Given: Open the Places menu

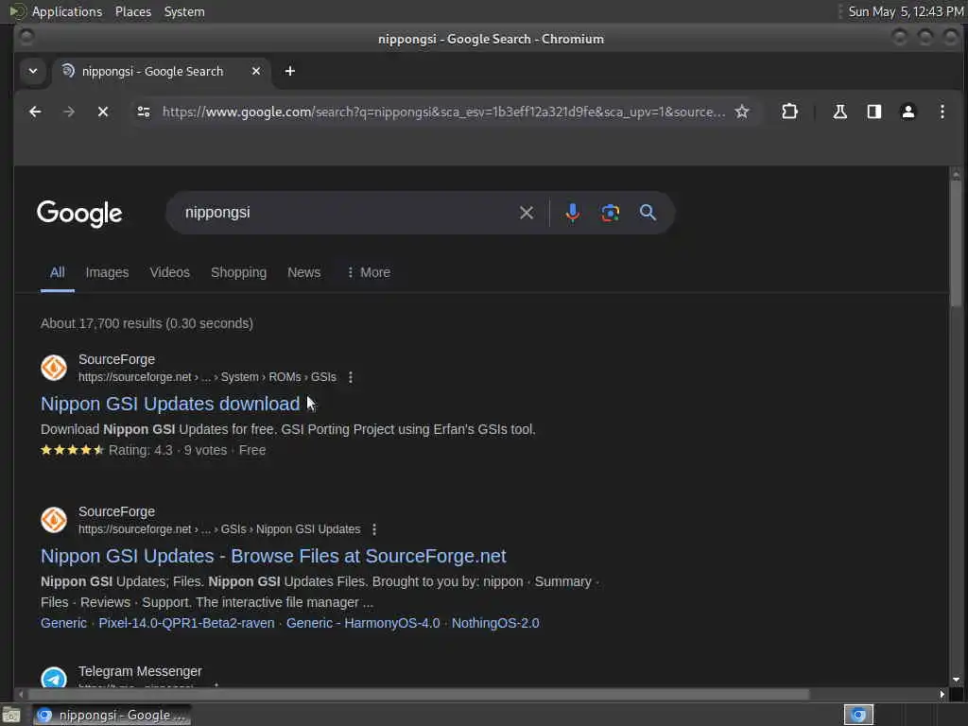Looking at the screenshot, I should (x=133, y=11).
